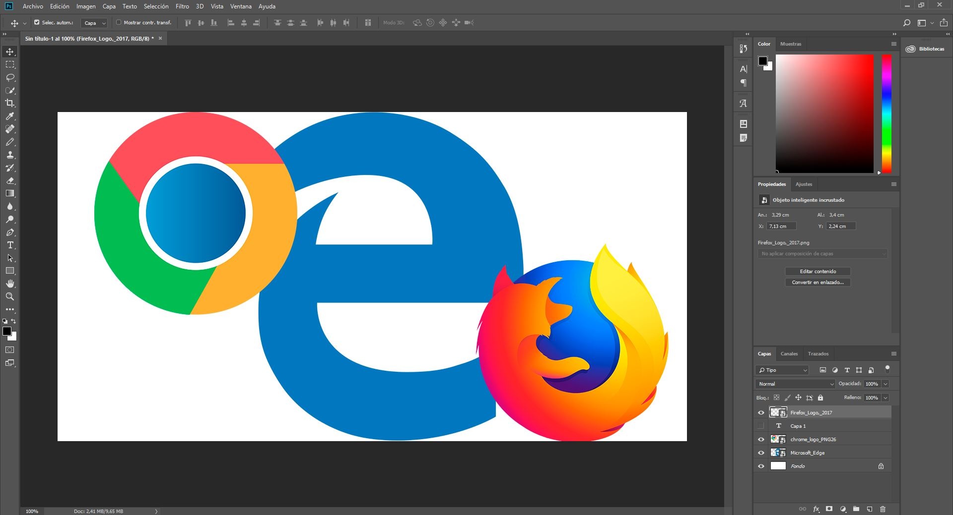This screenshot has height=515, width=953.
Task: Select the Eyedropper tool
Action: pos(10,116)
